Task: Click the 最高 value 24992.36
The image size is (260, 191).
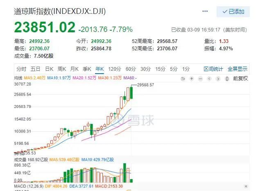Action: point(39,41)
